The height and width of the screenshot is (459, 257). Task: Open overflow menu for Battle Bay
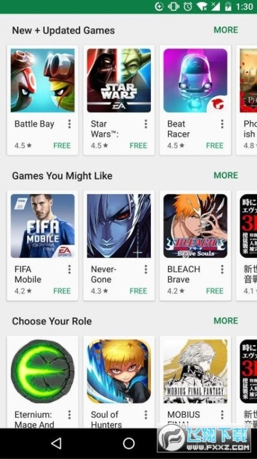point(69,124)
